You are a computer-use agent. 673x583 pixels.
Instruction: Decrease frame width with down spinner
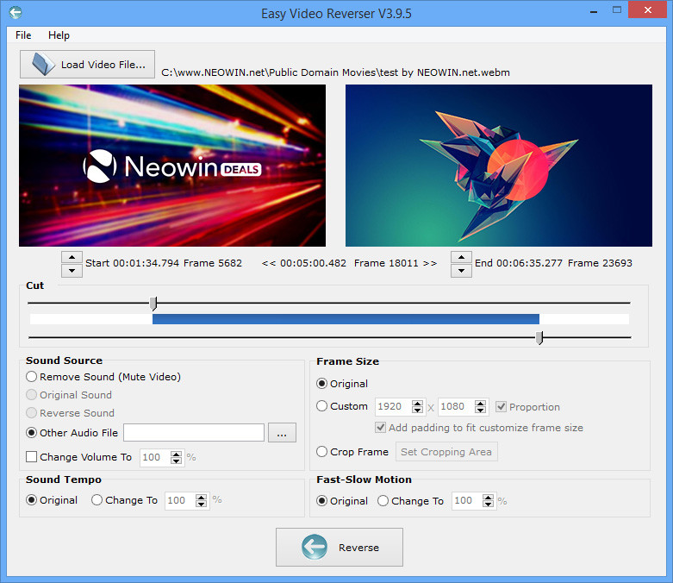tap(417, 411)
